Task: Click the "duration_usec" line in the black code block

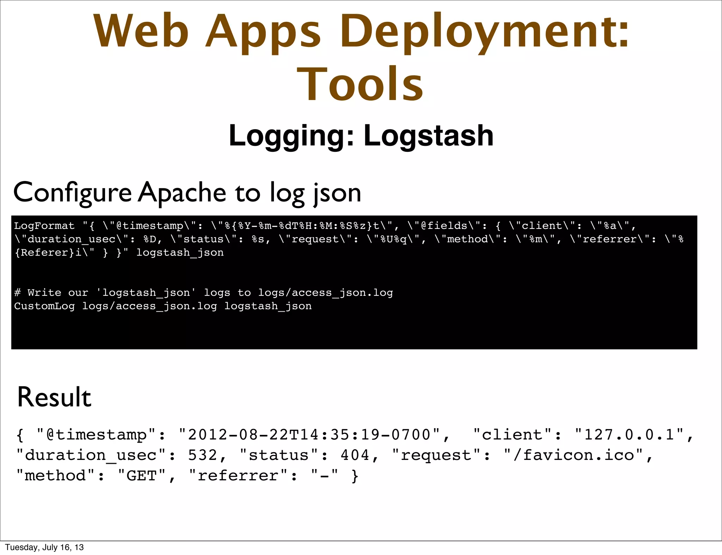Action: [x=349, y=239]
